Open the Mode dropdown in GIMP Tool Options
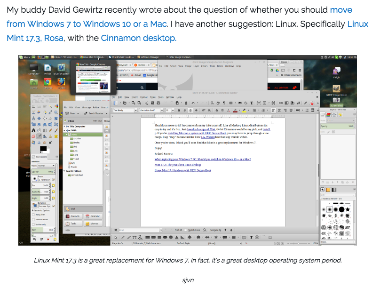Viewport: 372px width, 287px height. click(46, 166)
